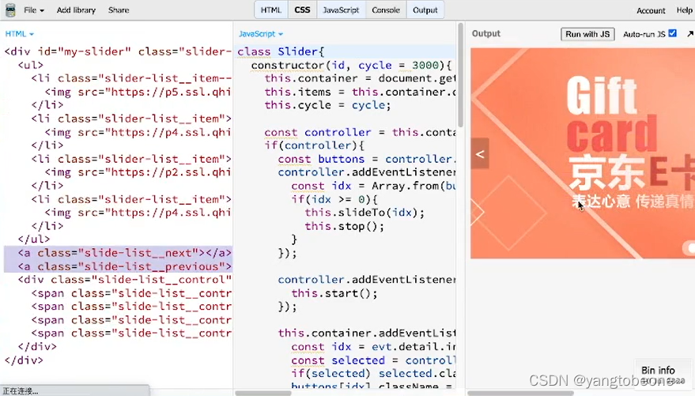Viewport: 695px width, 396px height.
Task: Open the Add library menu
Action: (76, 9)
